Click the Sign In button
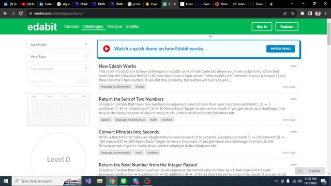The height and width of the screenshot is (186, 331). point(262,27)
